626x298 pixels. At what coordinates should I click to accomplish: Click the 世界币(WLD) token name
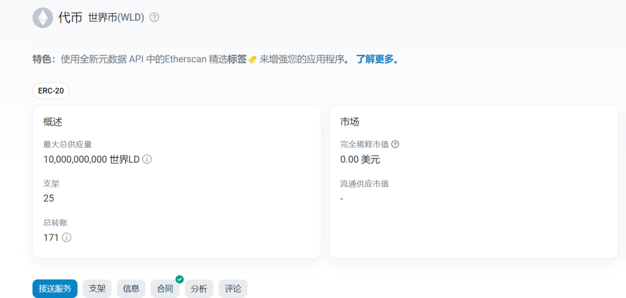116,18
